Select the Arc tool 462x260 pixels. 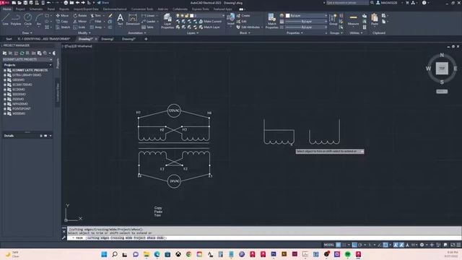(x=39, y=19)
